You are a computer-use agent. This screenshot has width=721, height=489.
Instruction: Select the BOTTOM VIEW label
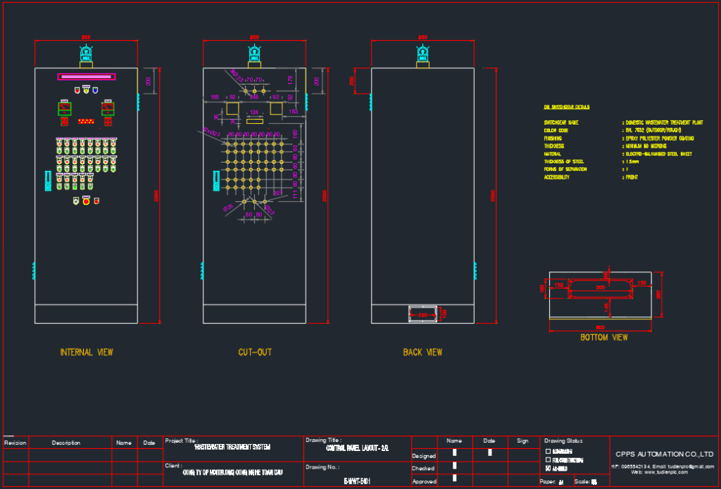tap(603, 338)
